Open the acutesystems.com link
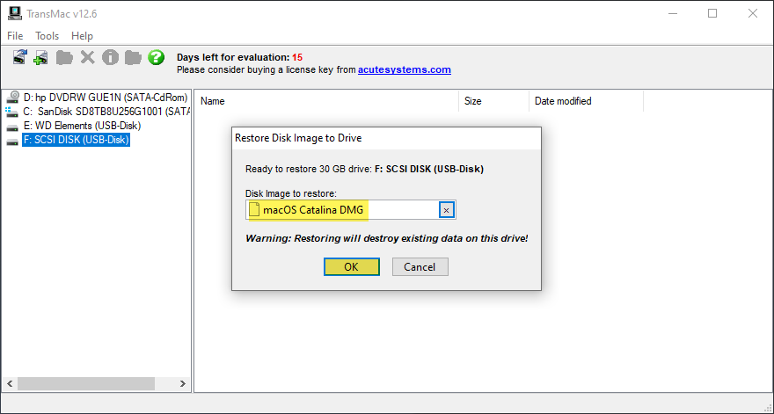Screen dimensions: 774x414 405,69
